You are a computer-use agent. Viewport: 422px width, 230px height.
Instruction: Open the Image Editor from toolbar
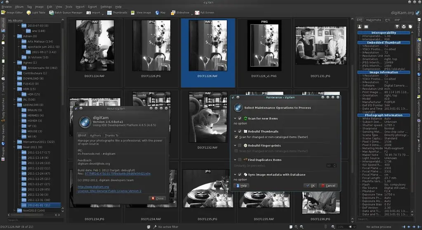pyautogui.click(x=12, y=13)
